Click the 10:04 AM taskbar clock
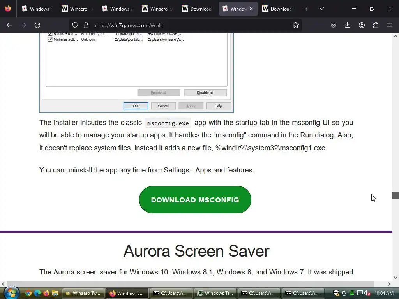The width and height of the screenshot is (399, 299). [384, 293]
